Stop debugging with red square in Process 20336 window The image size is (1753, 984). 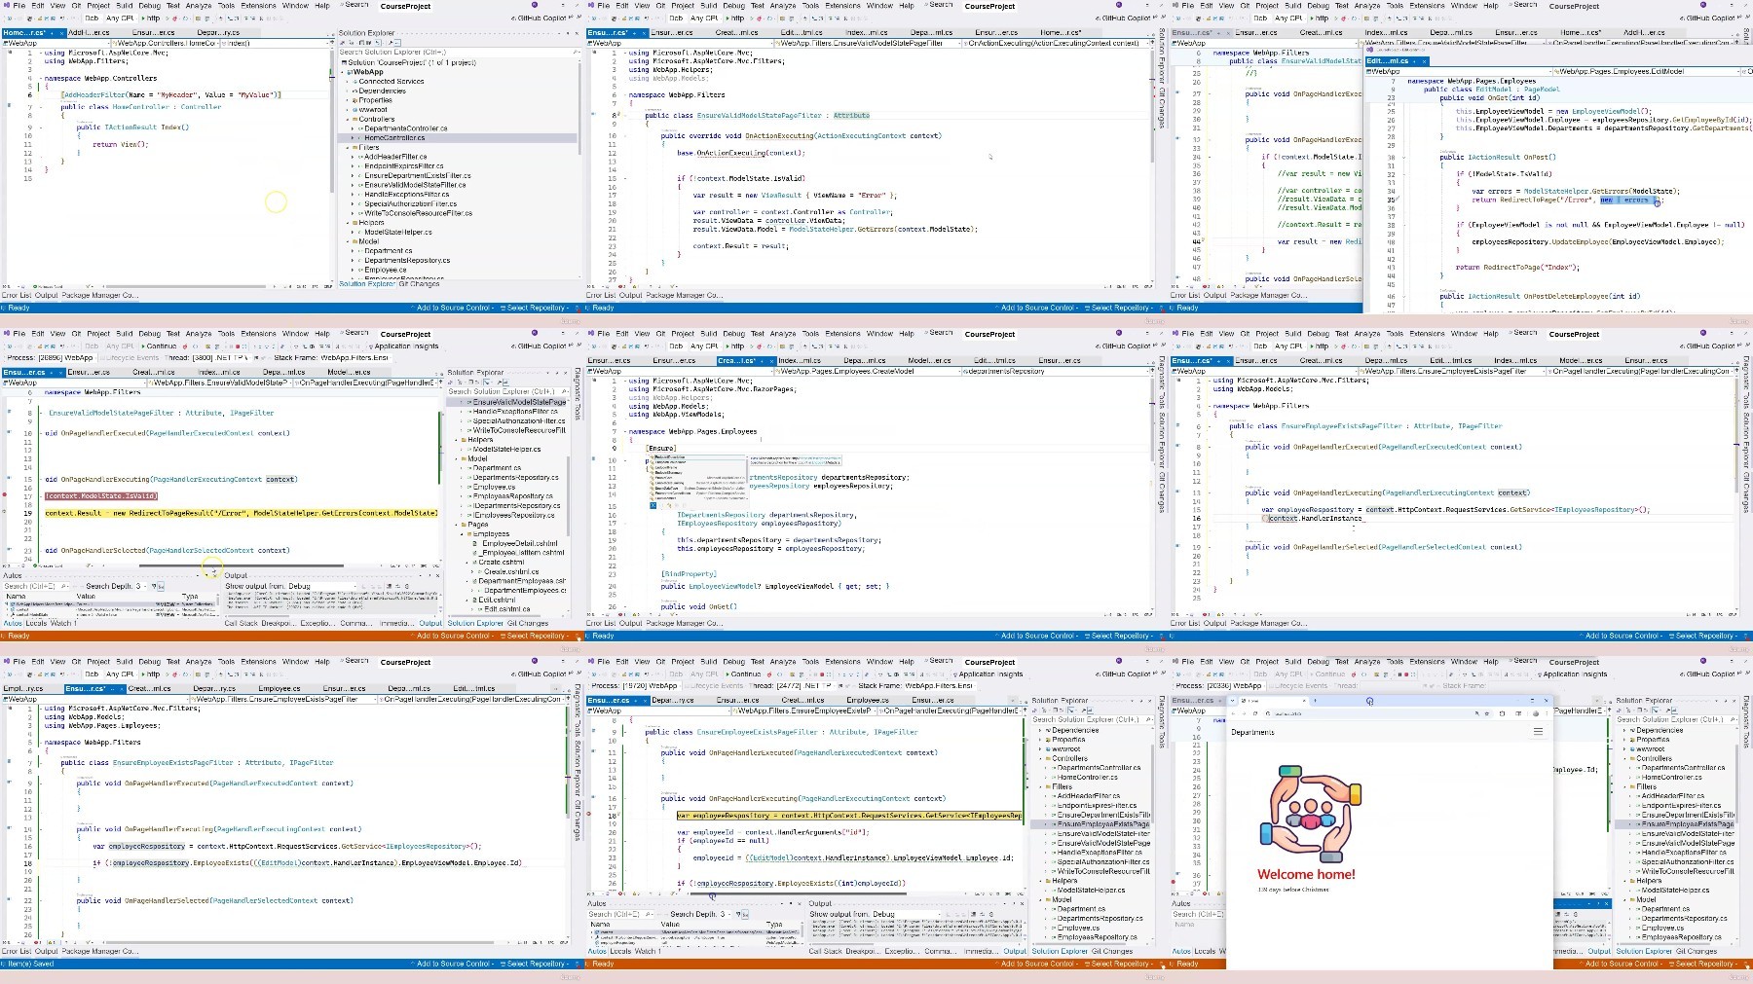1406,674
